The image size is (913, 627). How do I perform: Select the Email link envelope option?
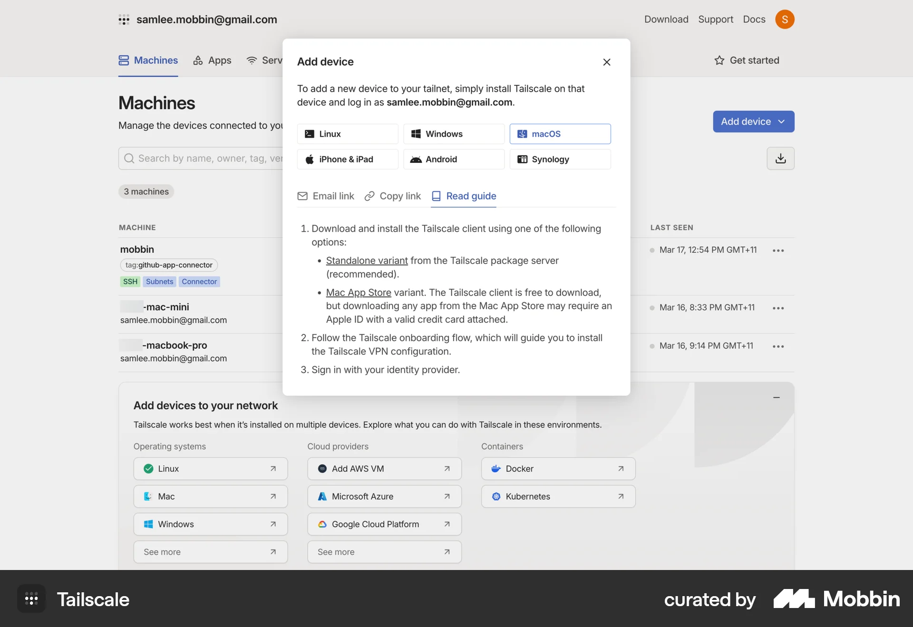click(x=325, y=196)
